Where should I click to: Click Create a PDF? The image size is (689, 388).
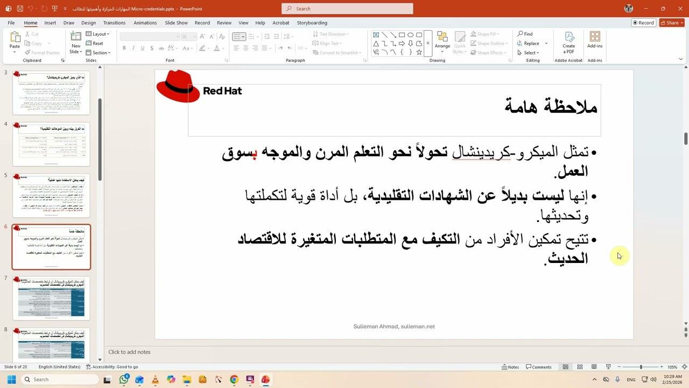coord(568,42)
